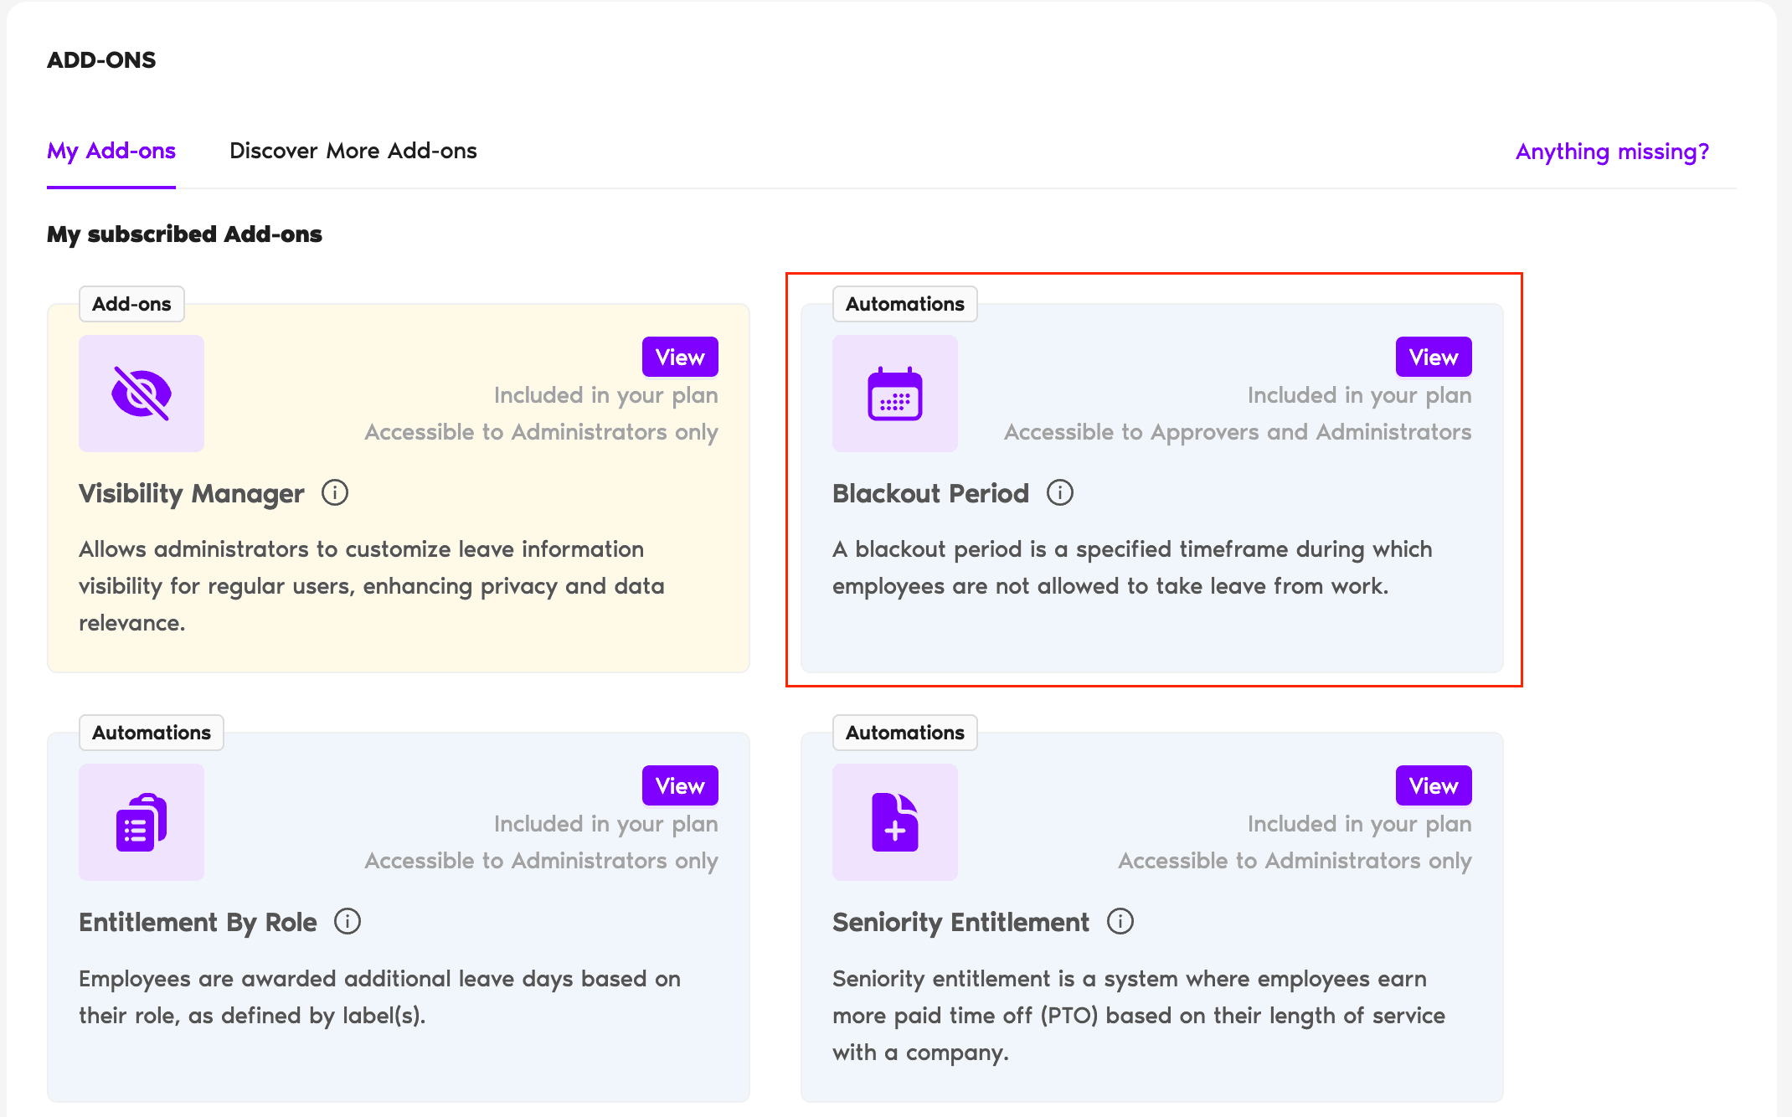This screenshot has width=1792, height=1117.
Task: Select the Entitlement By Role clipboard icon
Action: (x=141, y=822)
